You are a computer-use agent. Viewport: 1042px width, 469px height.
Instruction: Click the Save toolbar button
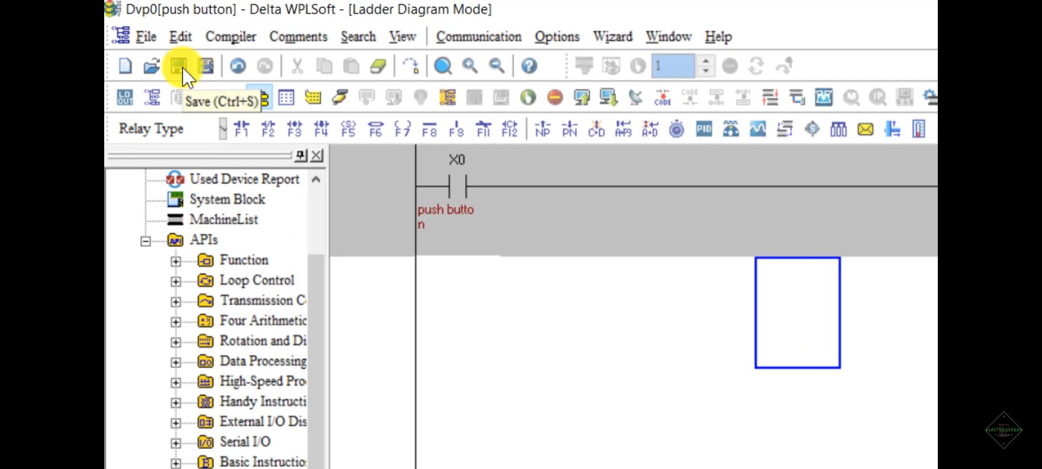[179, 66]
